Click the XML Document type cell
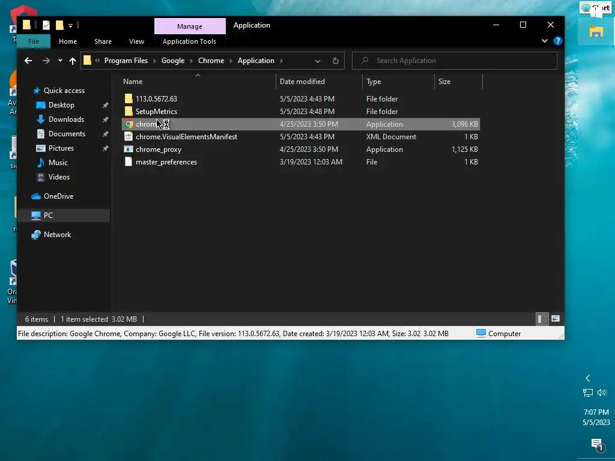Viewport: 615px width, 461px height. click(x=391, y=137)
